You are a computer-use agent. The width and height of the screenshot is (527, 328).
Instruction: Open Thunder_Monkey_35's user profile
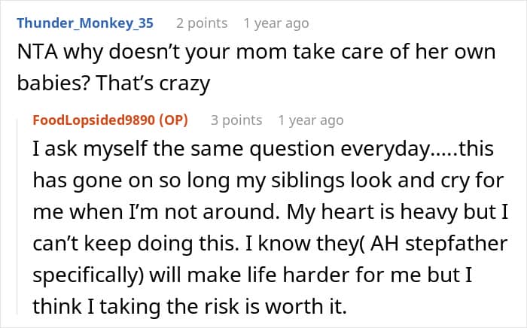click(x=85, y=23)
